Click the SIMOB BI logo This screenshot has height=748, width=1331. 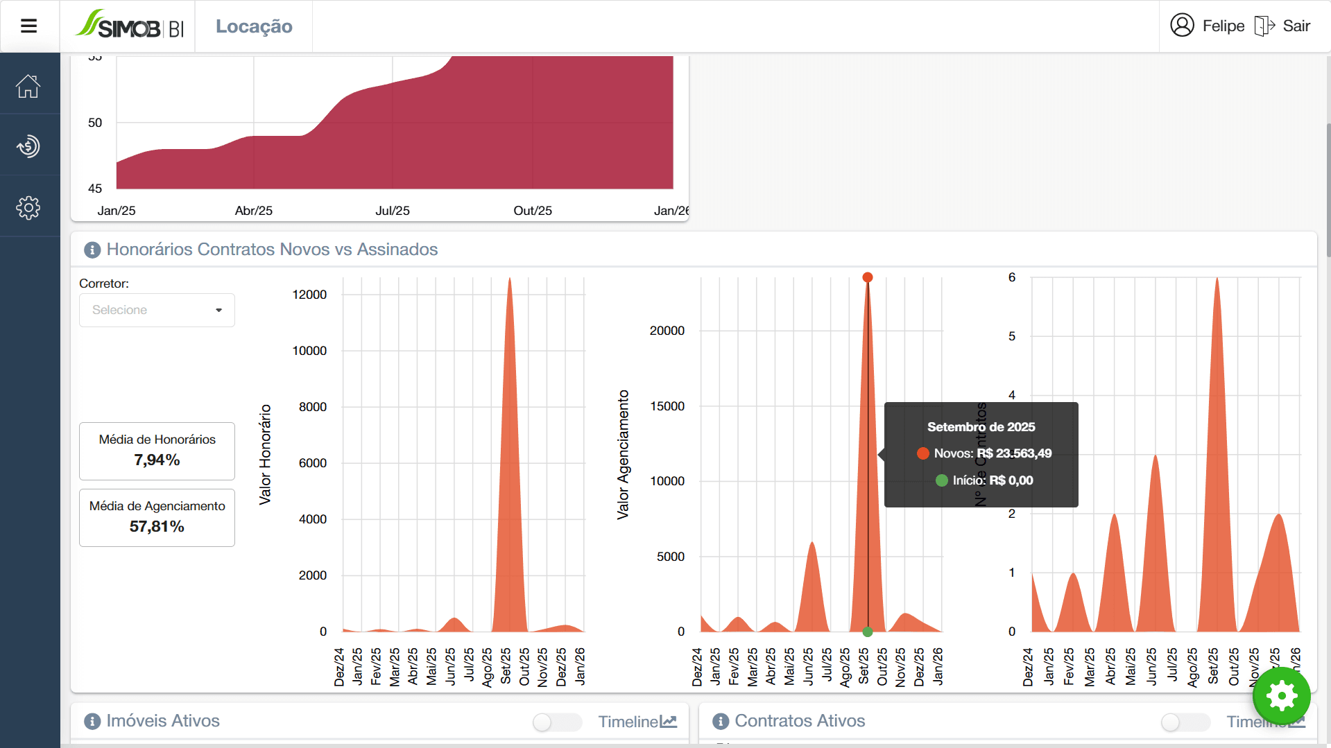pyautogui.click(x=128, y=26)
